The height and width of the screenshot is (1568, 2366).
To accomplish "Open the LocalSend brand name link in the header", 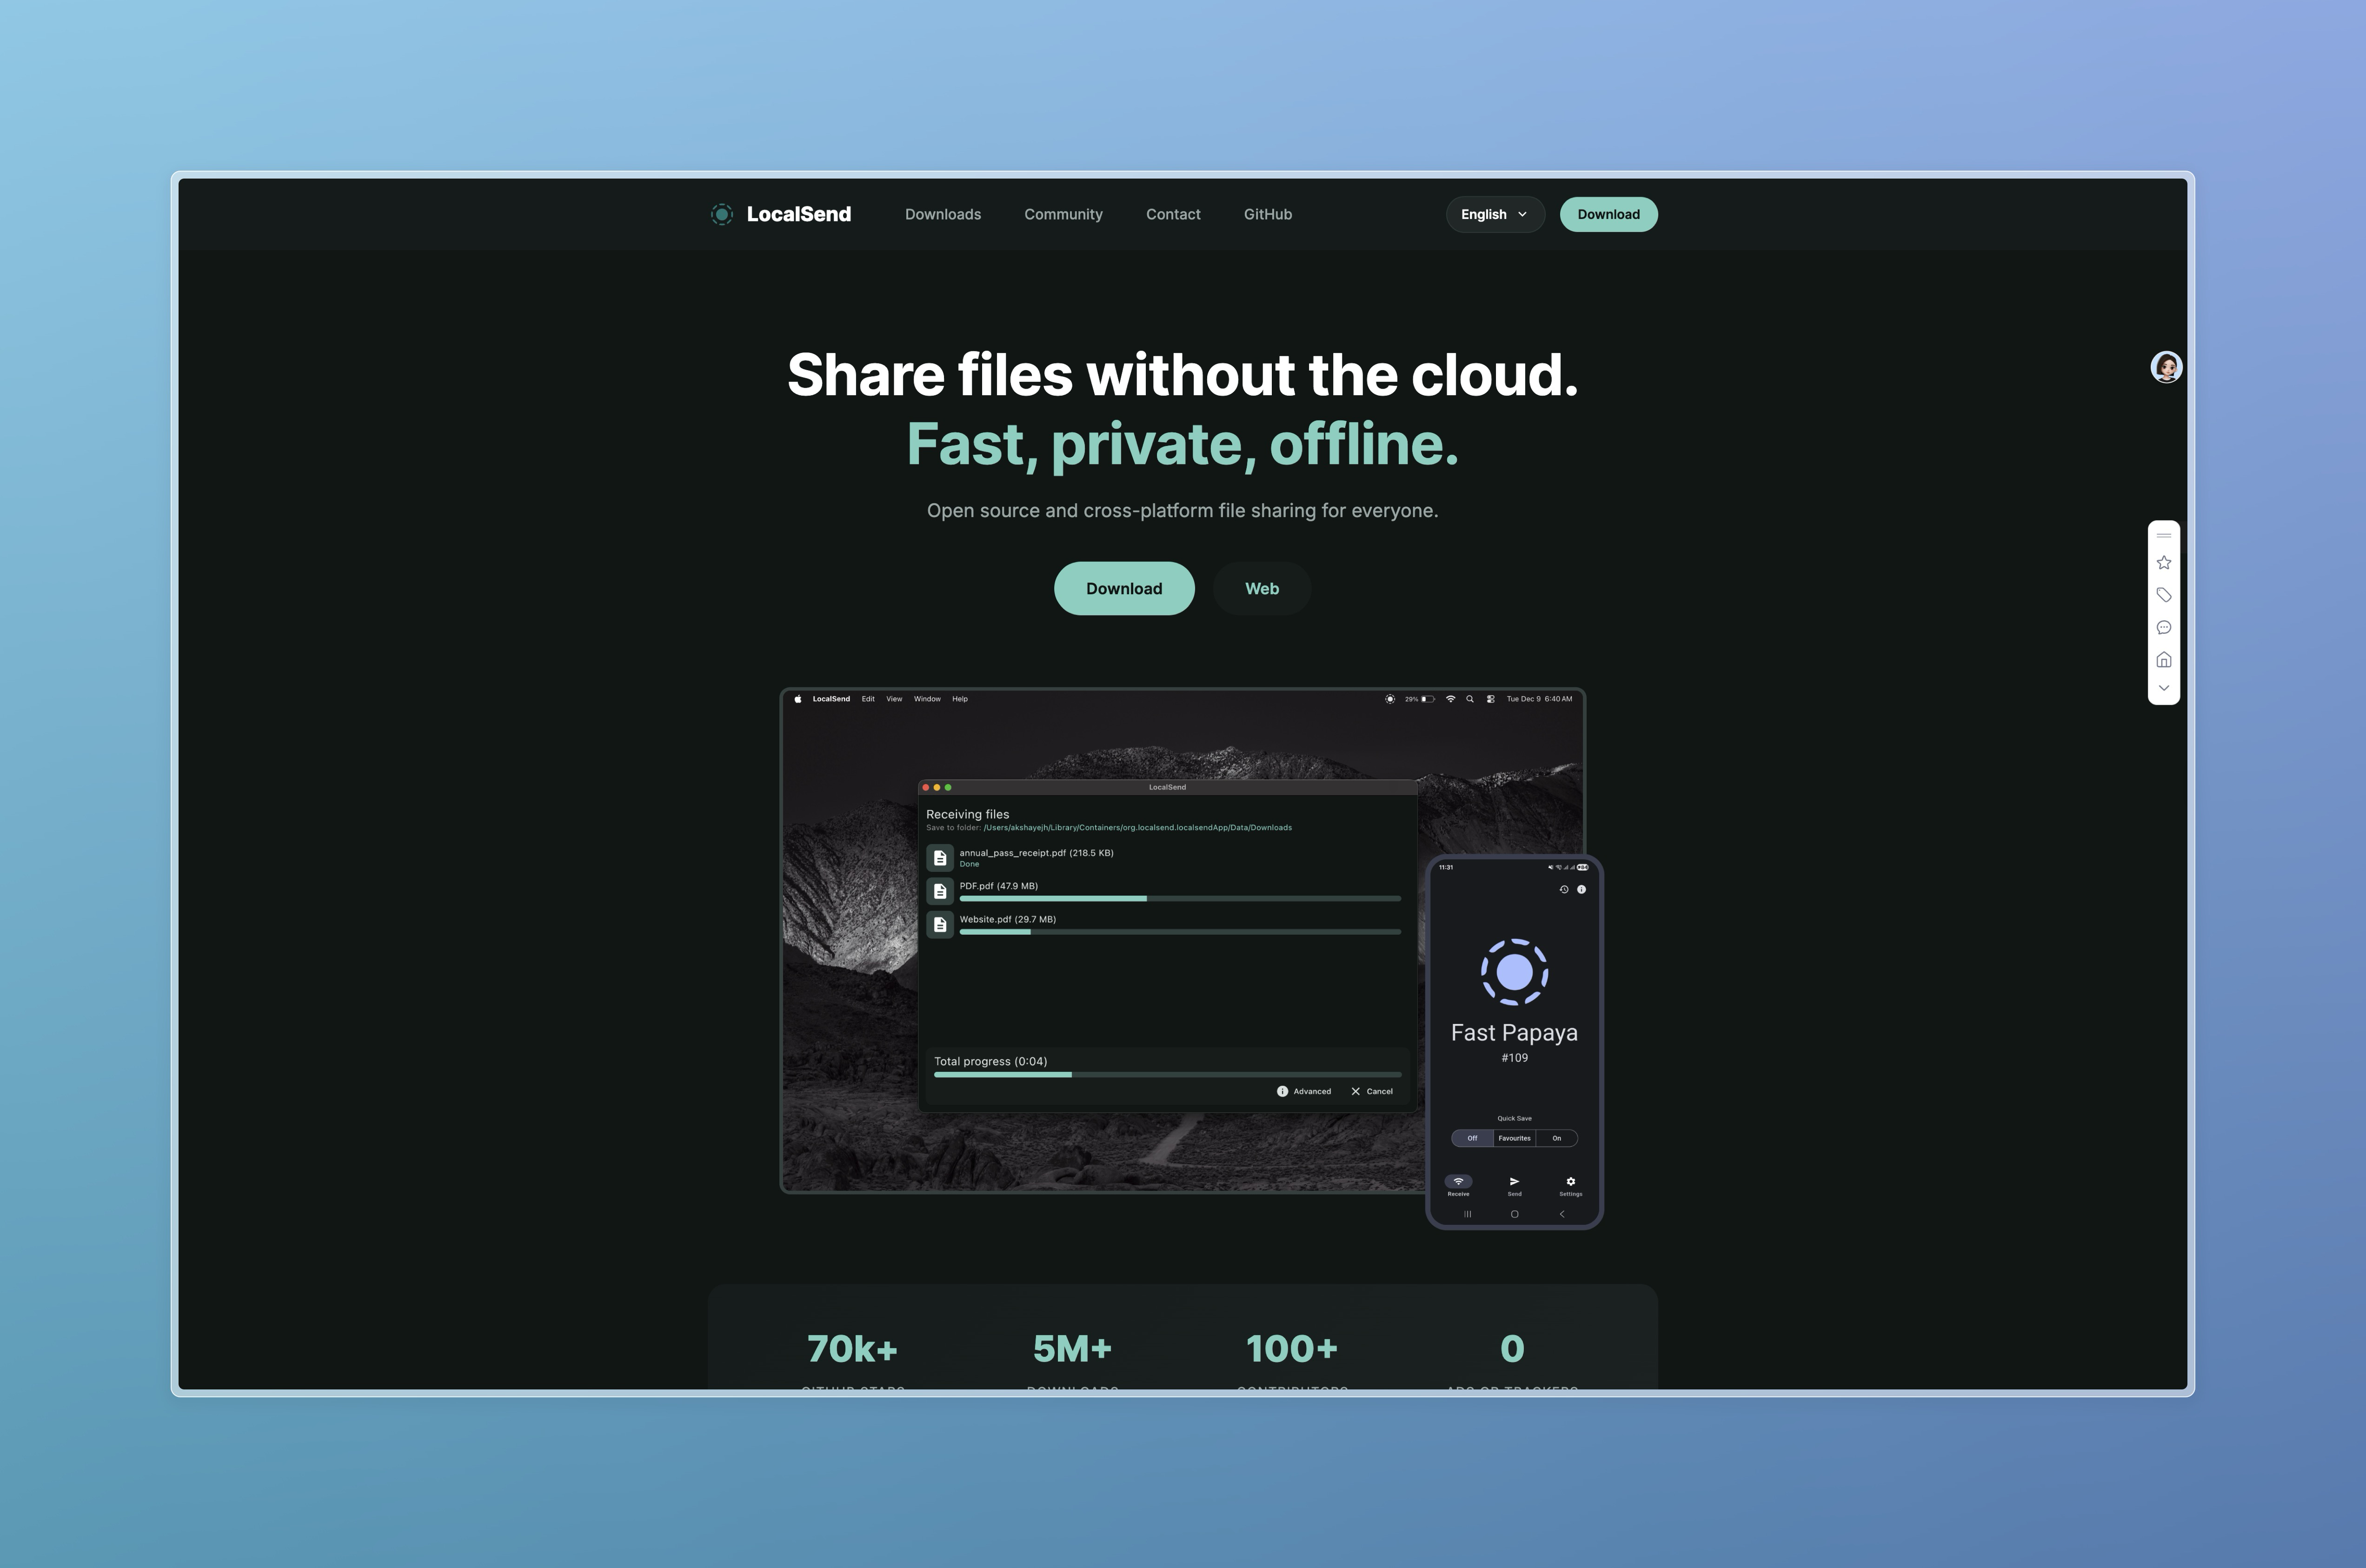I will pyautogui.click(x=798, y=214).
